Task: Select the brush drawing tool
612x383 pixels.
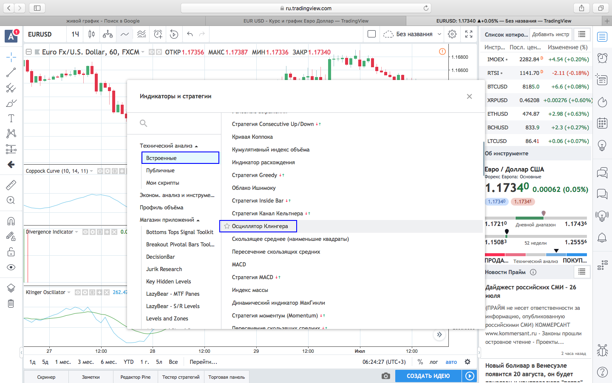Action: tap(11, 103)
